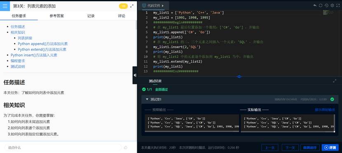Screen dimensions: 342x153
Task: Expand the 代码文件 tab arrow
Action: point(163,6)
